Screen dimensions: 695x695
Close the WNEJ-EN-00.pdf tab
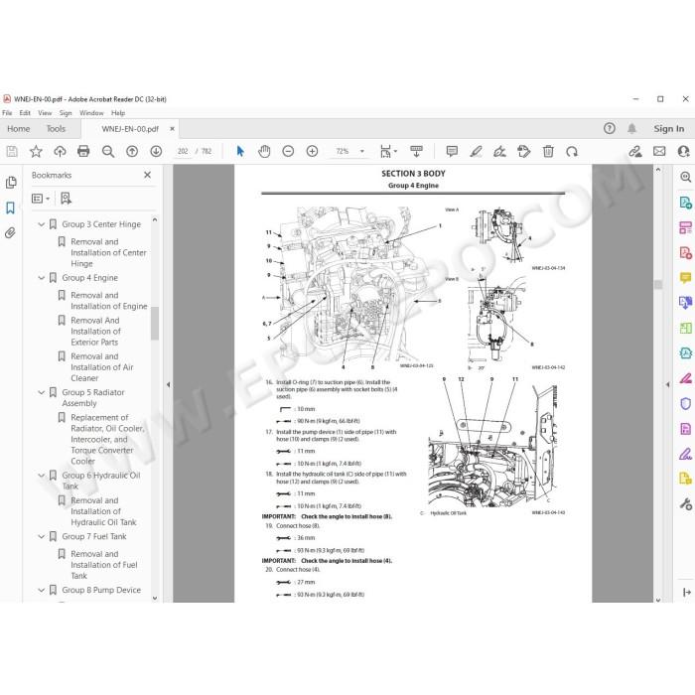[x=172, y=128]
